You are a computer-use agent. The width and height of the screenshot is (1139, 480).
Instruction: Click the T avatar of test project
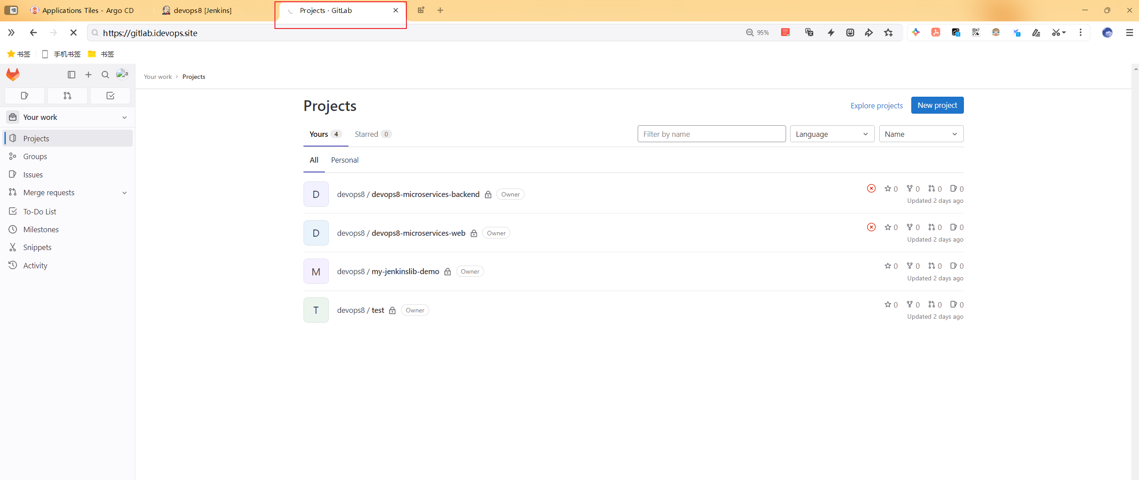[316, 310]
